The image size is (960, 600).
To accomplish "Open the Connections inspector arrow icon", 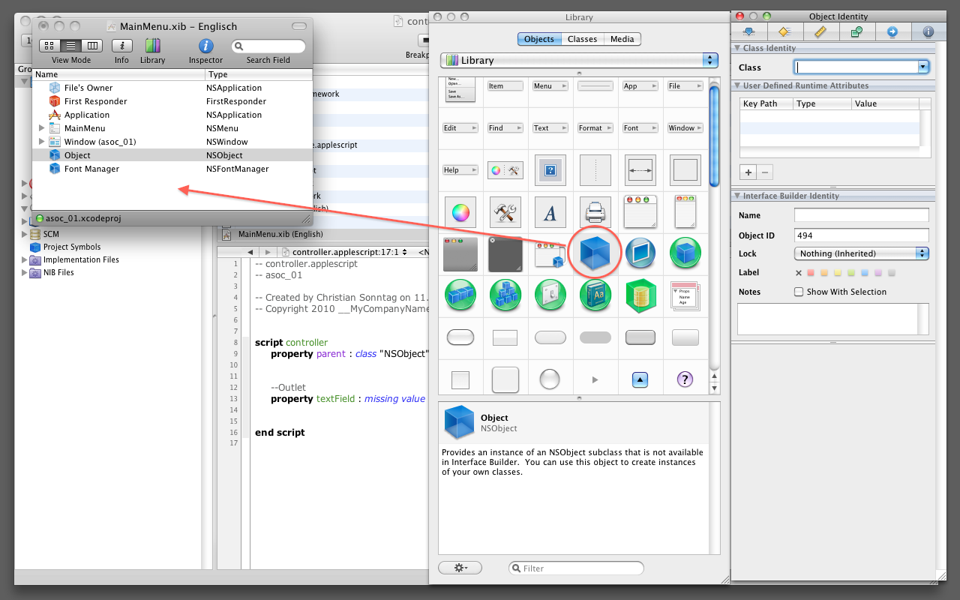I will tap(892, 32).
